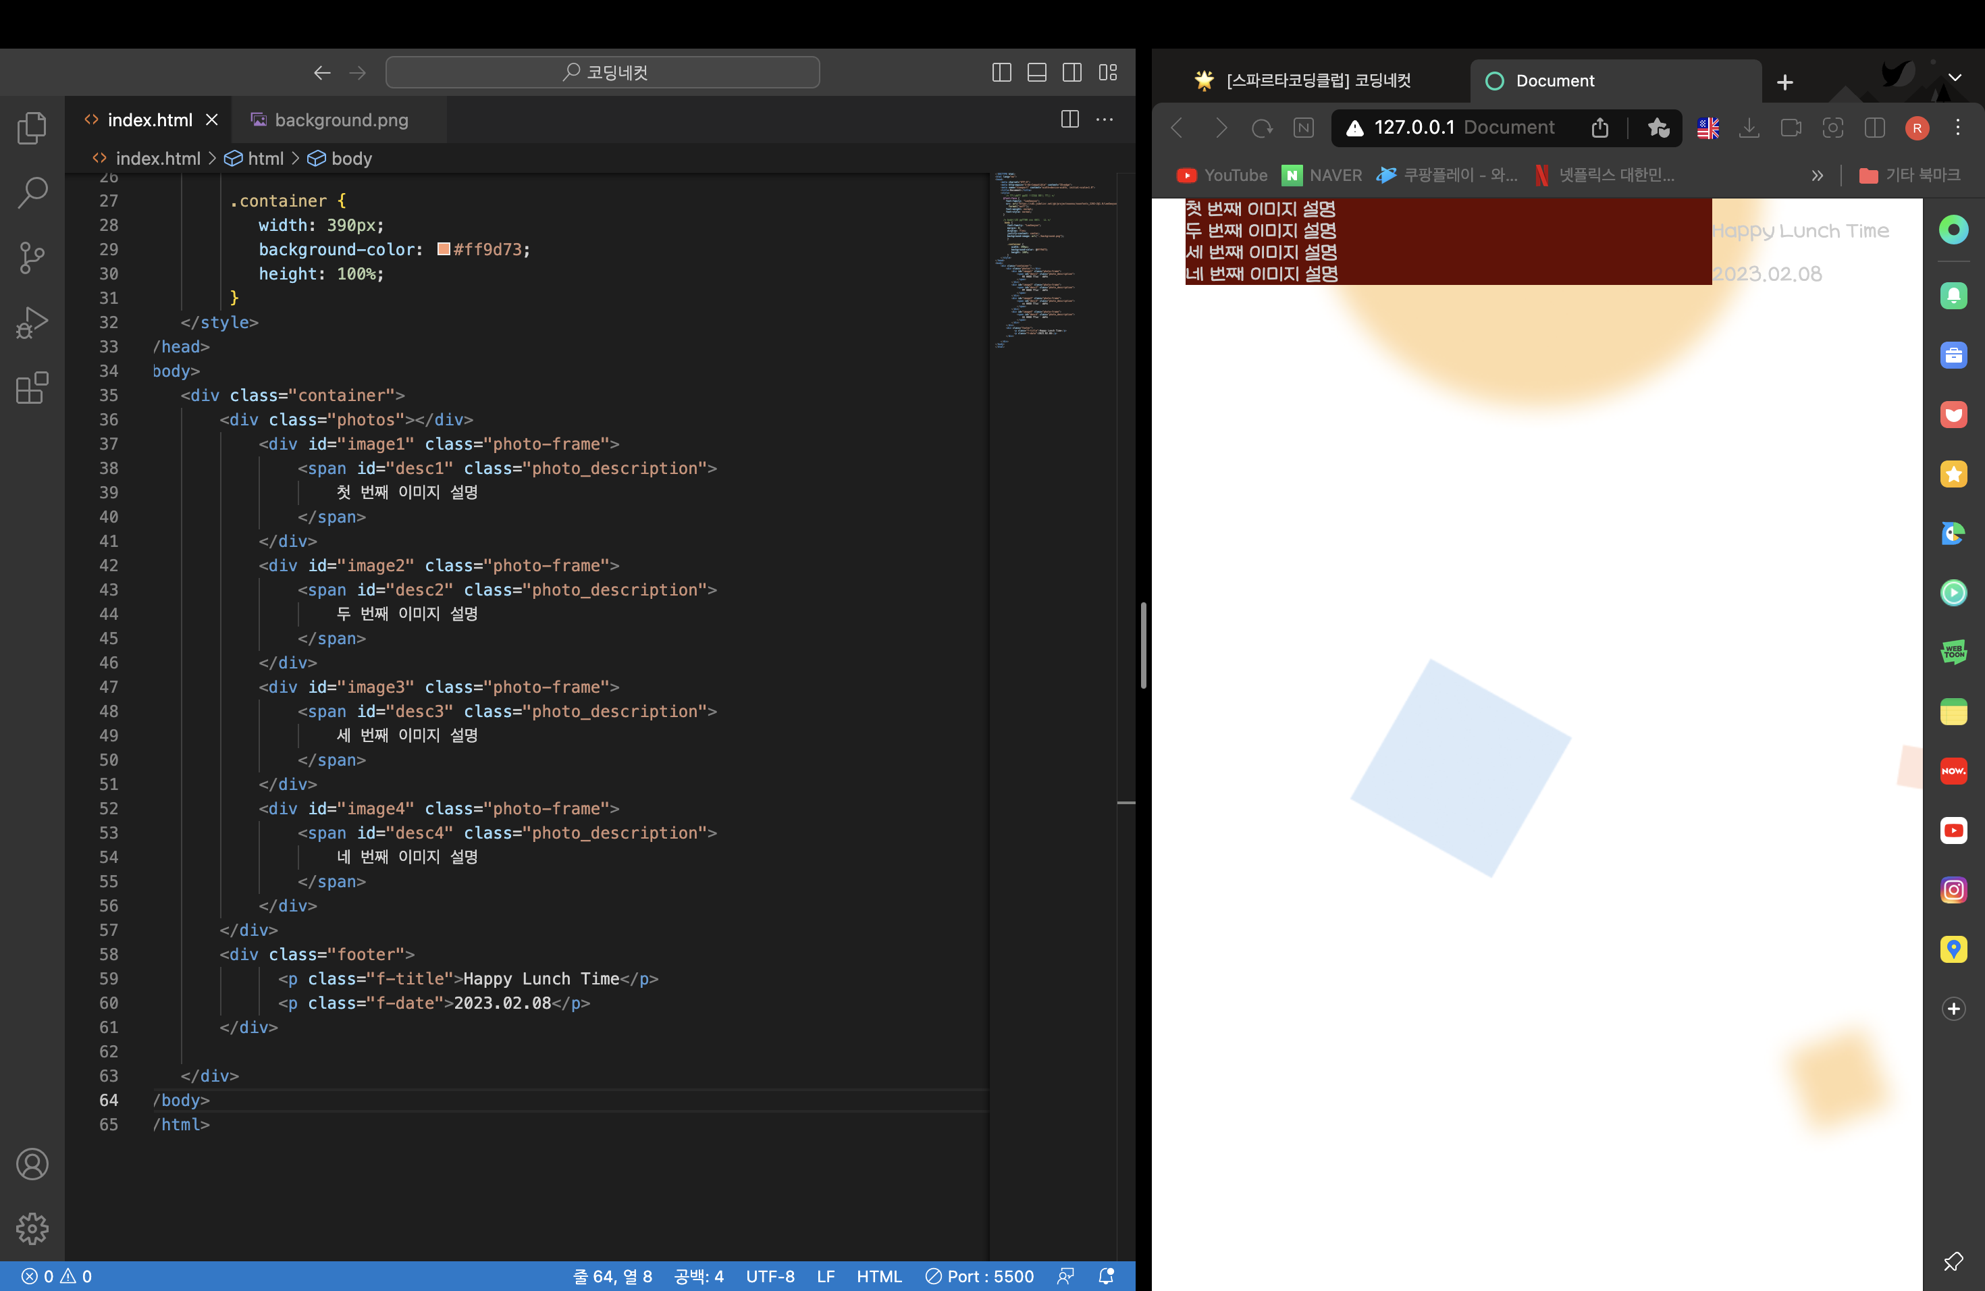This screenshot has width=1985, height=1291.
Task: Click the N icon beside reload
Action: tap(1304, 128)
